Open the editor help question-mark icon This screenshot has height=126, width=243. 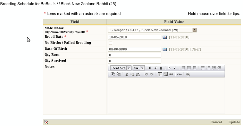point(188,74)
